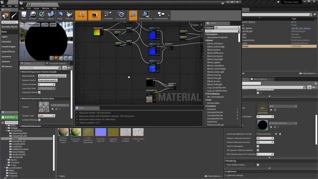Select Lights category in Modes panel
318x179 pixels.
click(x=4, y=37)
